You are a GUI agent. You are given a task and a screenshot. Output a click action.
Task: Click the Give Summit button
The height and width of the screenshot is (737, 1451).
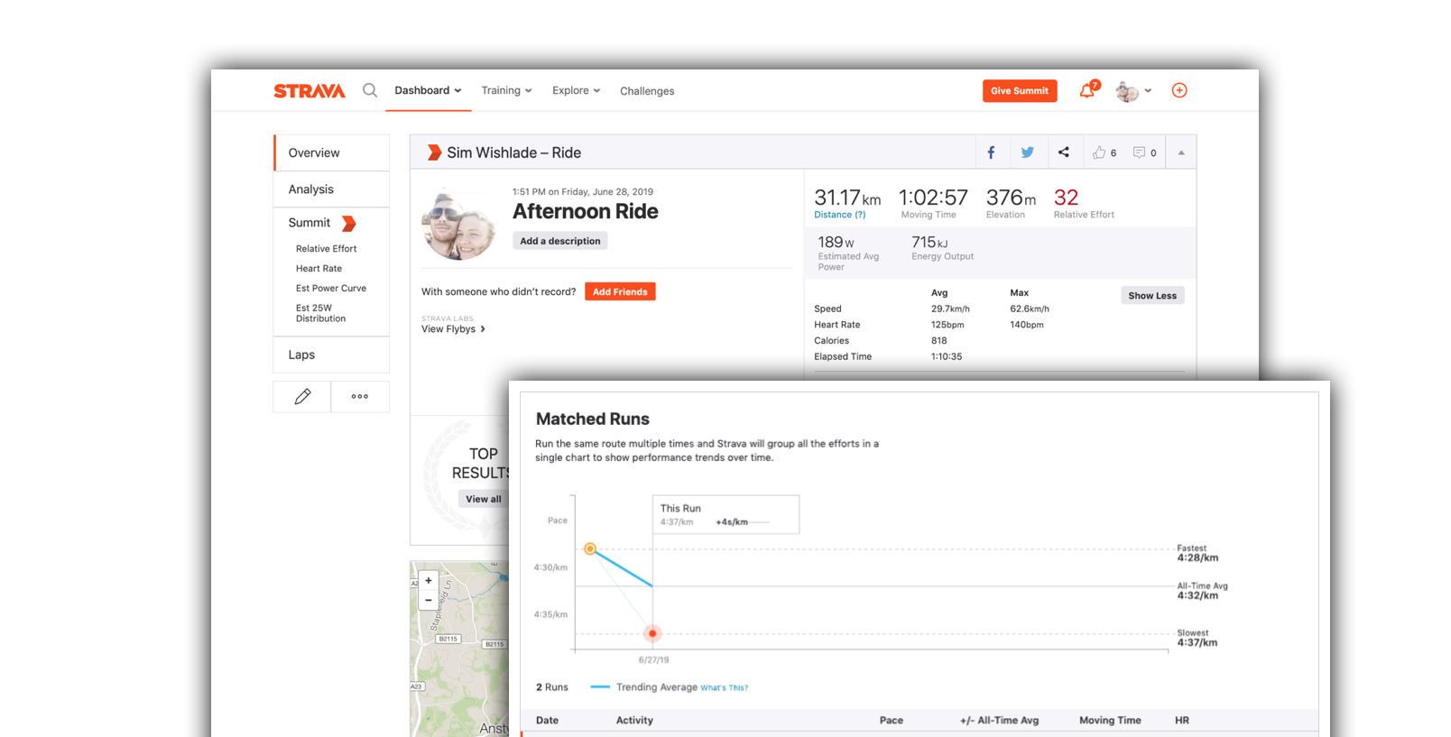1020,91
